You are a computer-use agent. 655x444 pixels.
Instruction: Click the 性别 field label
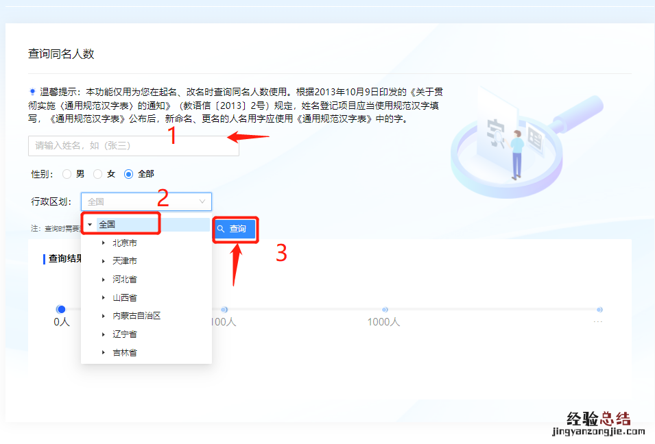43,174
